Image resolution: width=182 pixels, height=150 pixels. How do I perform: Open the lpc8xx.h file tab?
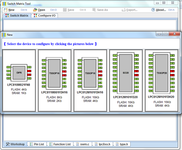coord(102,144)
